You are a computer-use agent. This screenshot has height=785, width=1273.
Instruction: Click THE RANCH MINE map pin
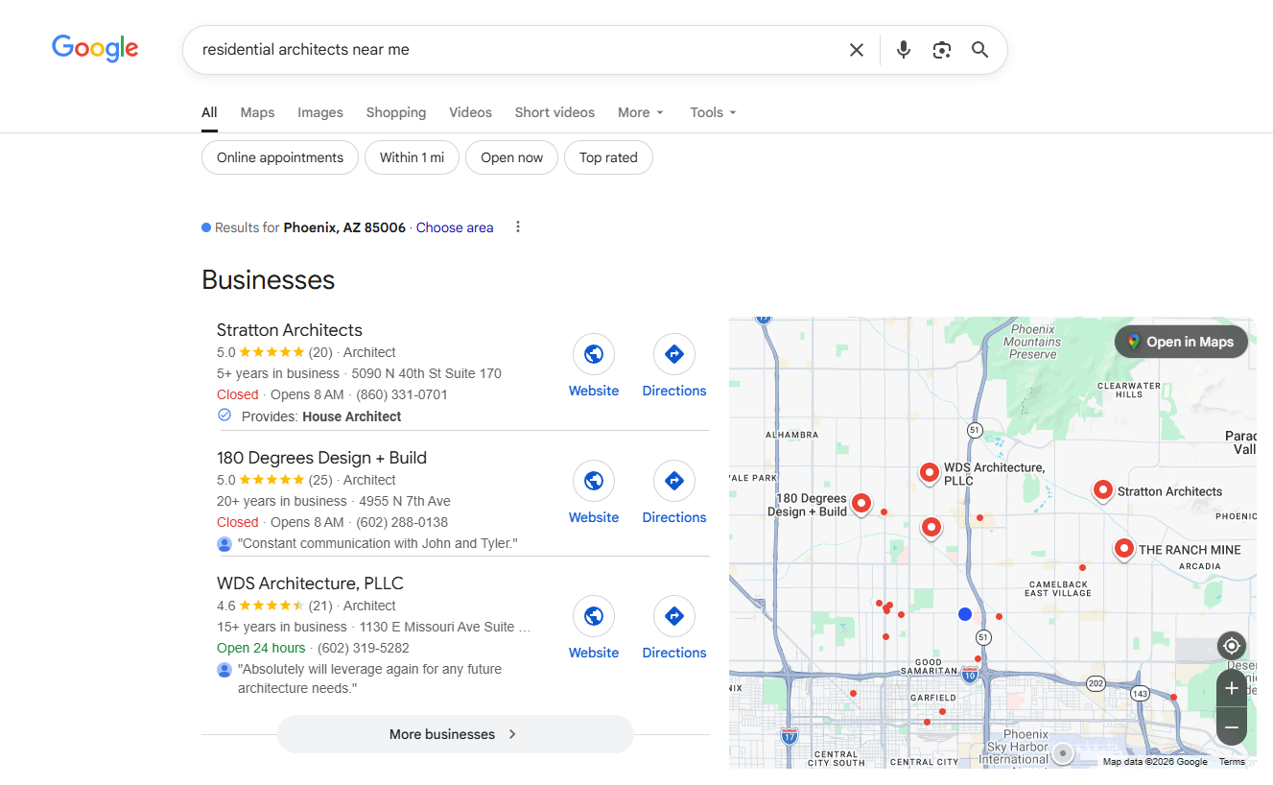[1123, 549]
